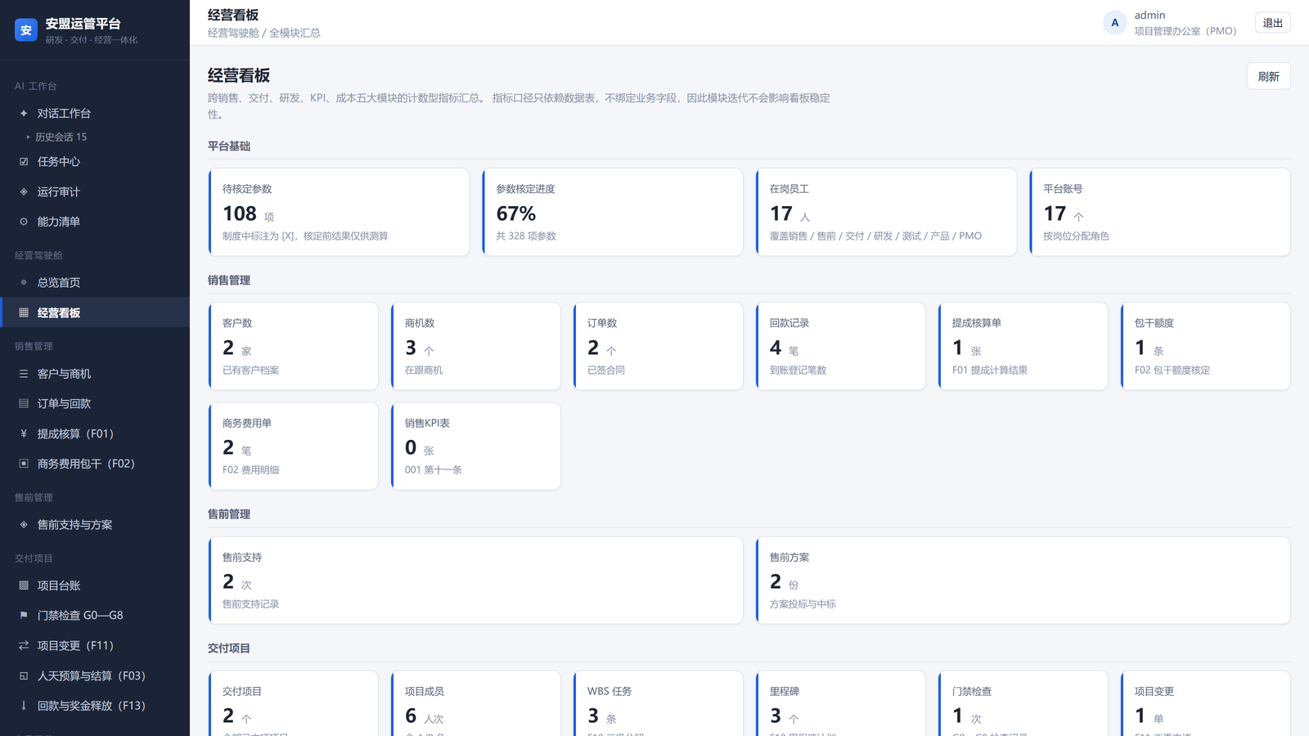
Task: Open the 客户与商机 menu item
Action: 95,374
